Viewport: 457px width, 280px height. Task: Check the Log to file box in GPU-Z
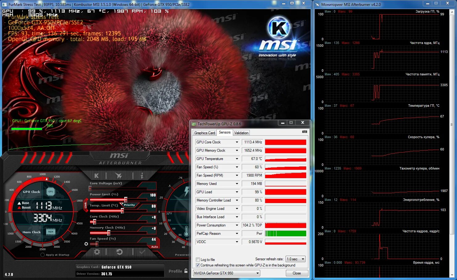point(198,260)
